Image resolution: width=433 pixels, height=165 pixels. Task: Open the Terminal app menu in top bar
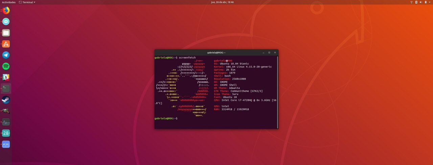point(27,2)
